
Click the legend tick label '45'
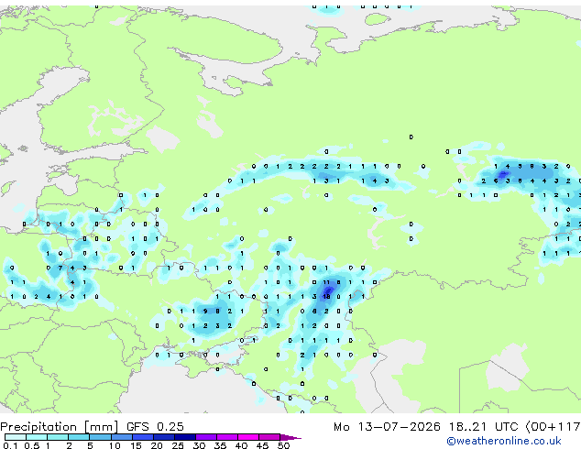pos(262,445)
